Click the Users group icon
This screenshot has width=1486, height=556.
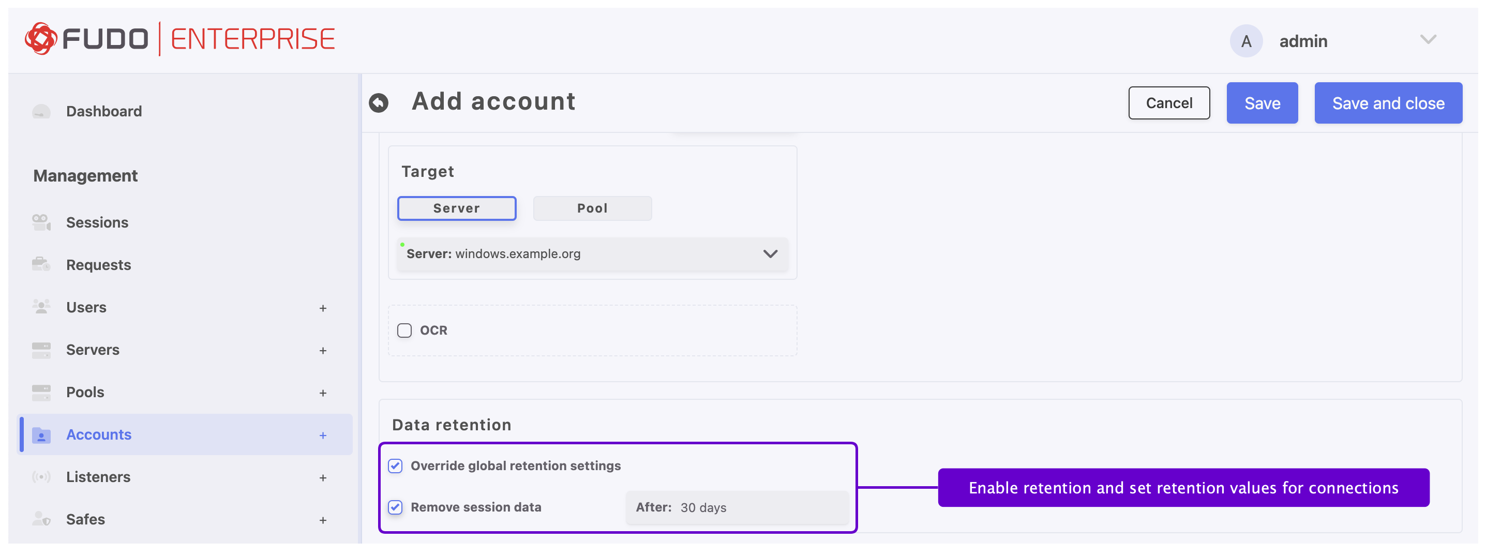point(41,307)
